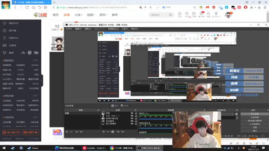This screenshot has height=151, width=269.
Task: Click 工作室模式 button in OBS
Action: point(255,124)
